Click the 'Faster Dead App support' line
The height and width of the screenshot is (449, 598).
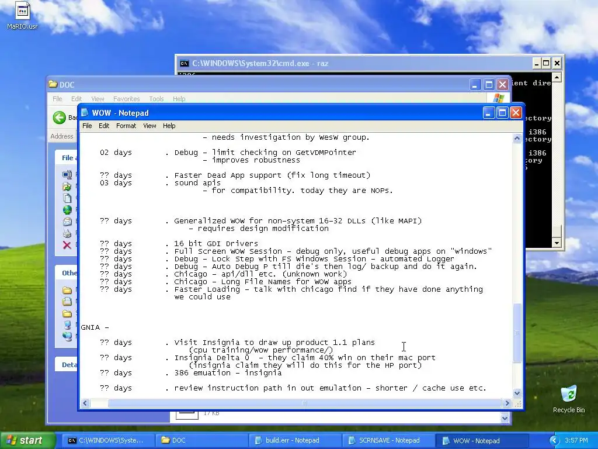point(272,175)
